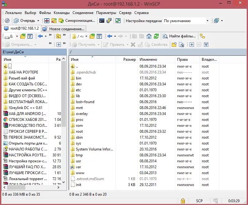Image resolution: width=248 pixels, height=205 pixels.
Task: Go to the remote home directory
Action: tap(149, 36)
